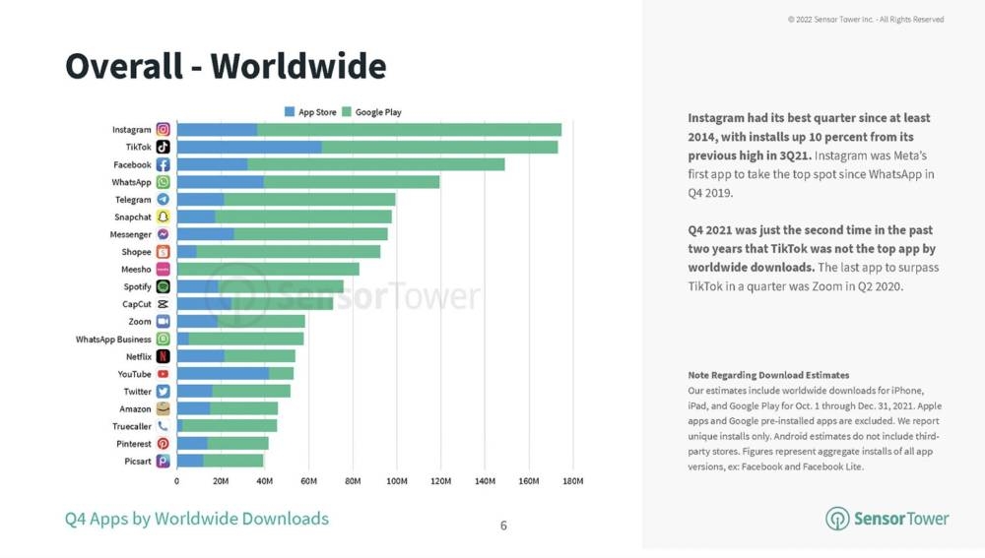Click the Shopee row label
Viewport: 985px width, 558px height.
coord(136,252)
